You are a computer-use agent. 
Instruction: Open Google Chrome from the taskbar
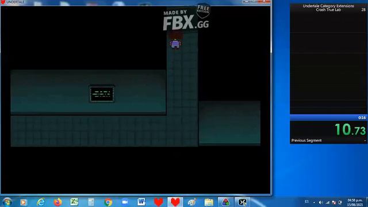tap(108, 202)
